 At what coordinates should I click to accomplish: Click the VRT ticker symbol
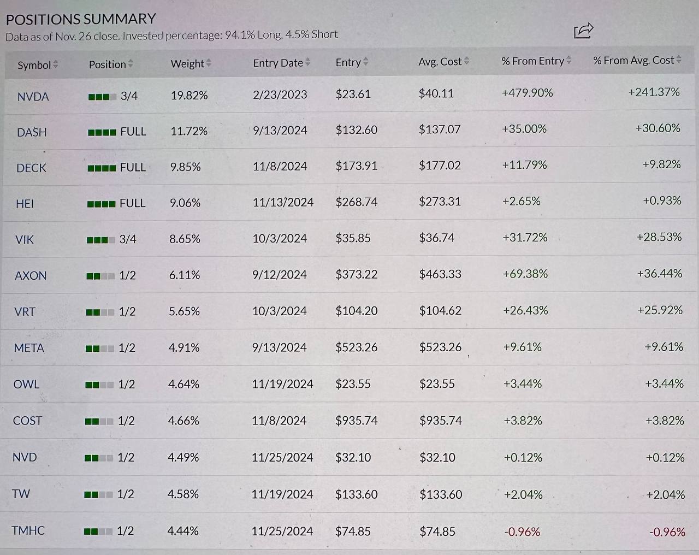click(25, 312)
